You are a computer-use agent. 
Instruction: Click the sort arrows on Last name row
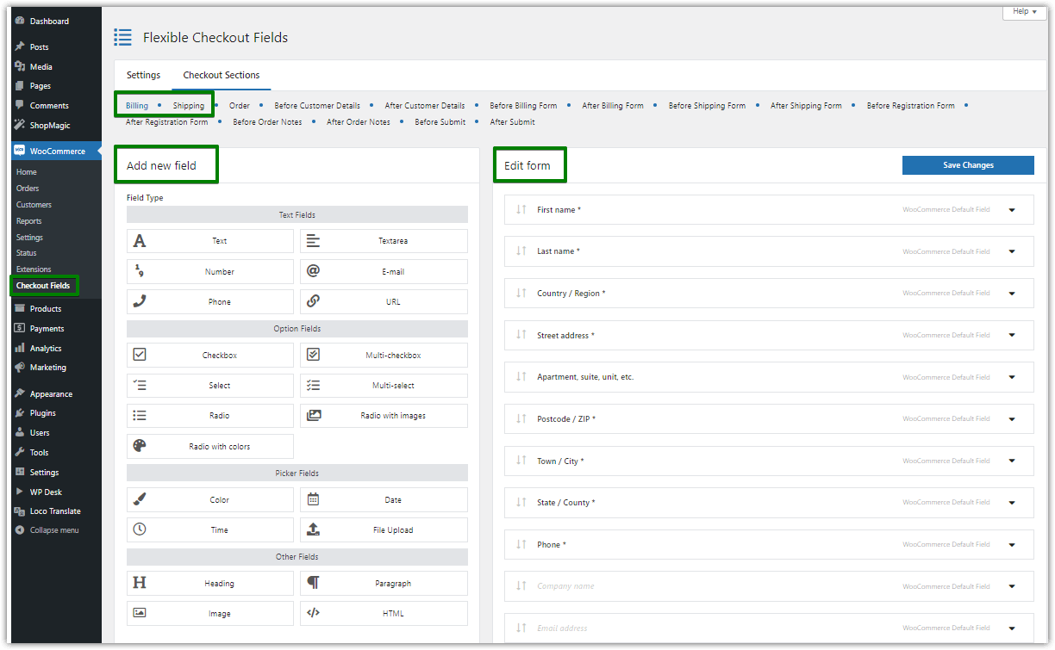click(x=521, y=251)
